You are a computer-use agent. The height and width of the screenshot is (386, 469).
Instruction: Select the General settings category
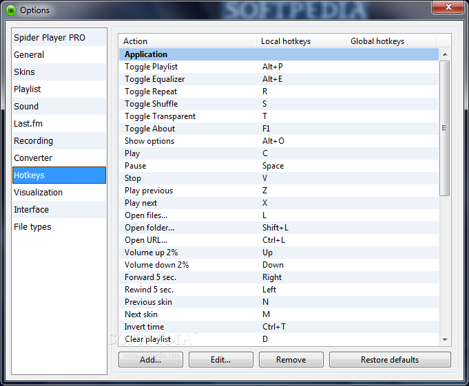(59, 54)
